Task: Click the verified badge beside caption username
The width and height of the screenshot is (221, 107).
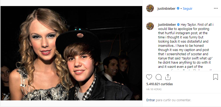Action: [x=178, y=25]
